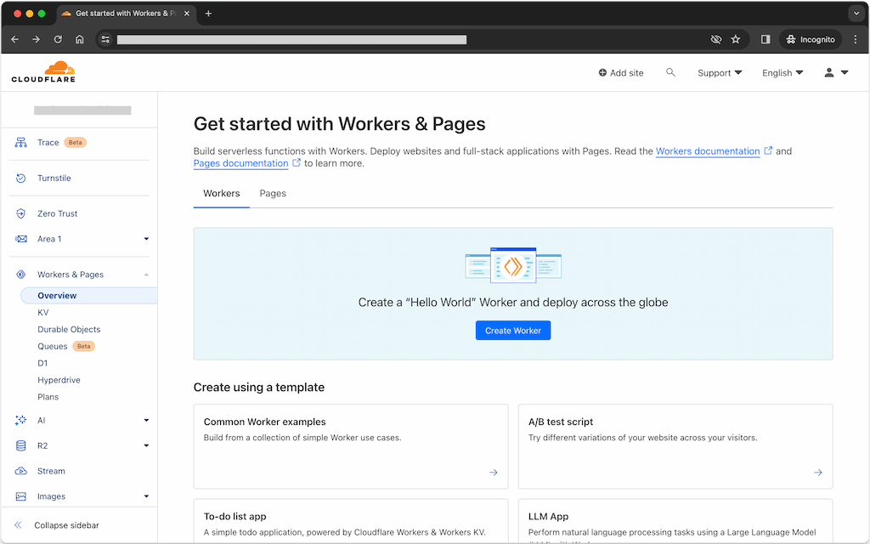Select KV in the sidebar
Image resolution: width=870 pixels, height=544 pixels.
43,313
